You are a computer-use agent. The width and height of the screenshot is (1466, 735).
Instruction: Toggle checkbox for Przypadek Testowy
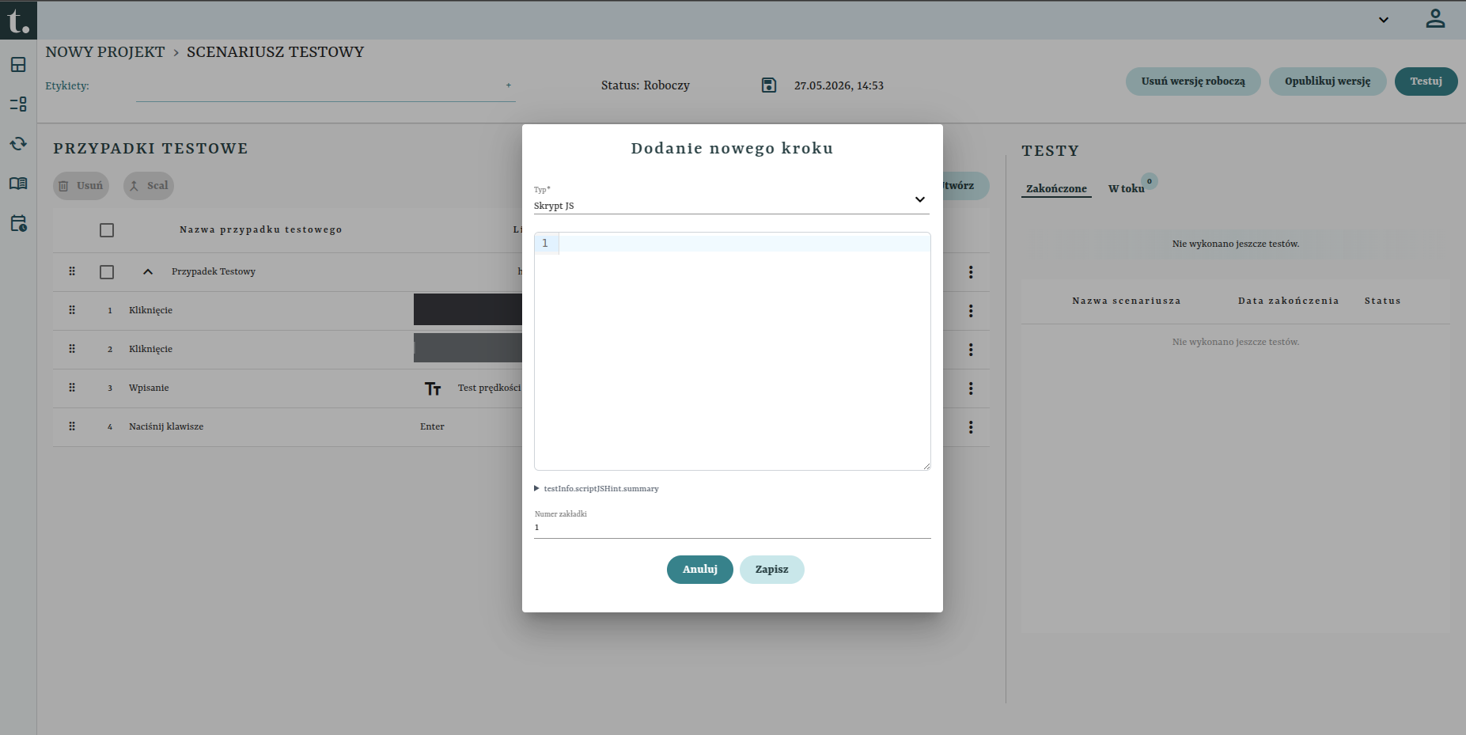pos(107,272)
